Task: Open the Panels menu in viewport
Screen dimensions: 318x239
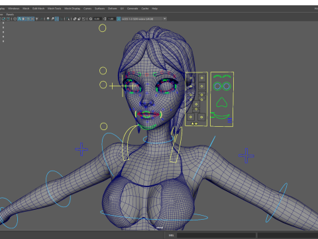Action: point(10,15)
